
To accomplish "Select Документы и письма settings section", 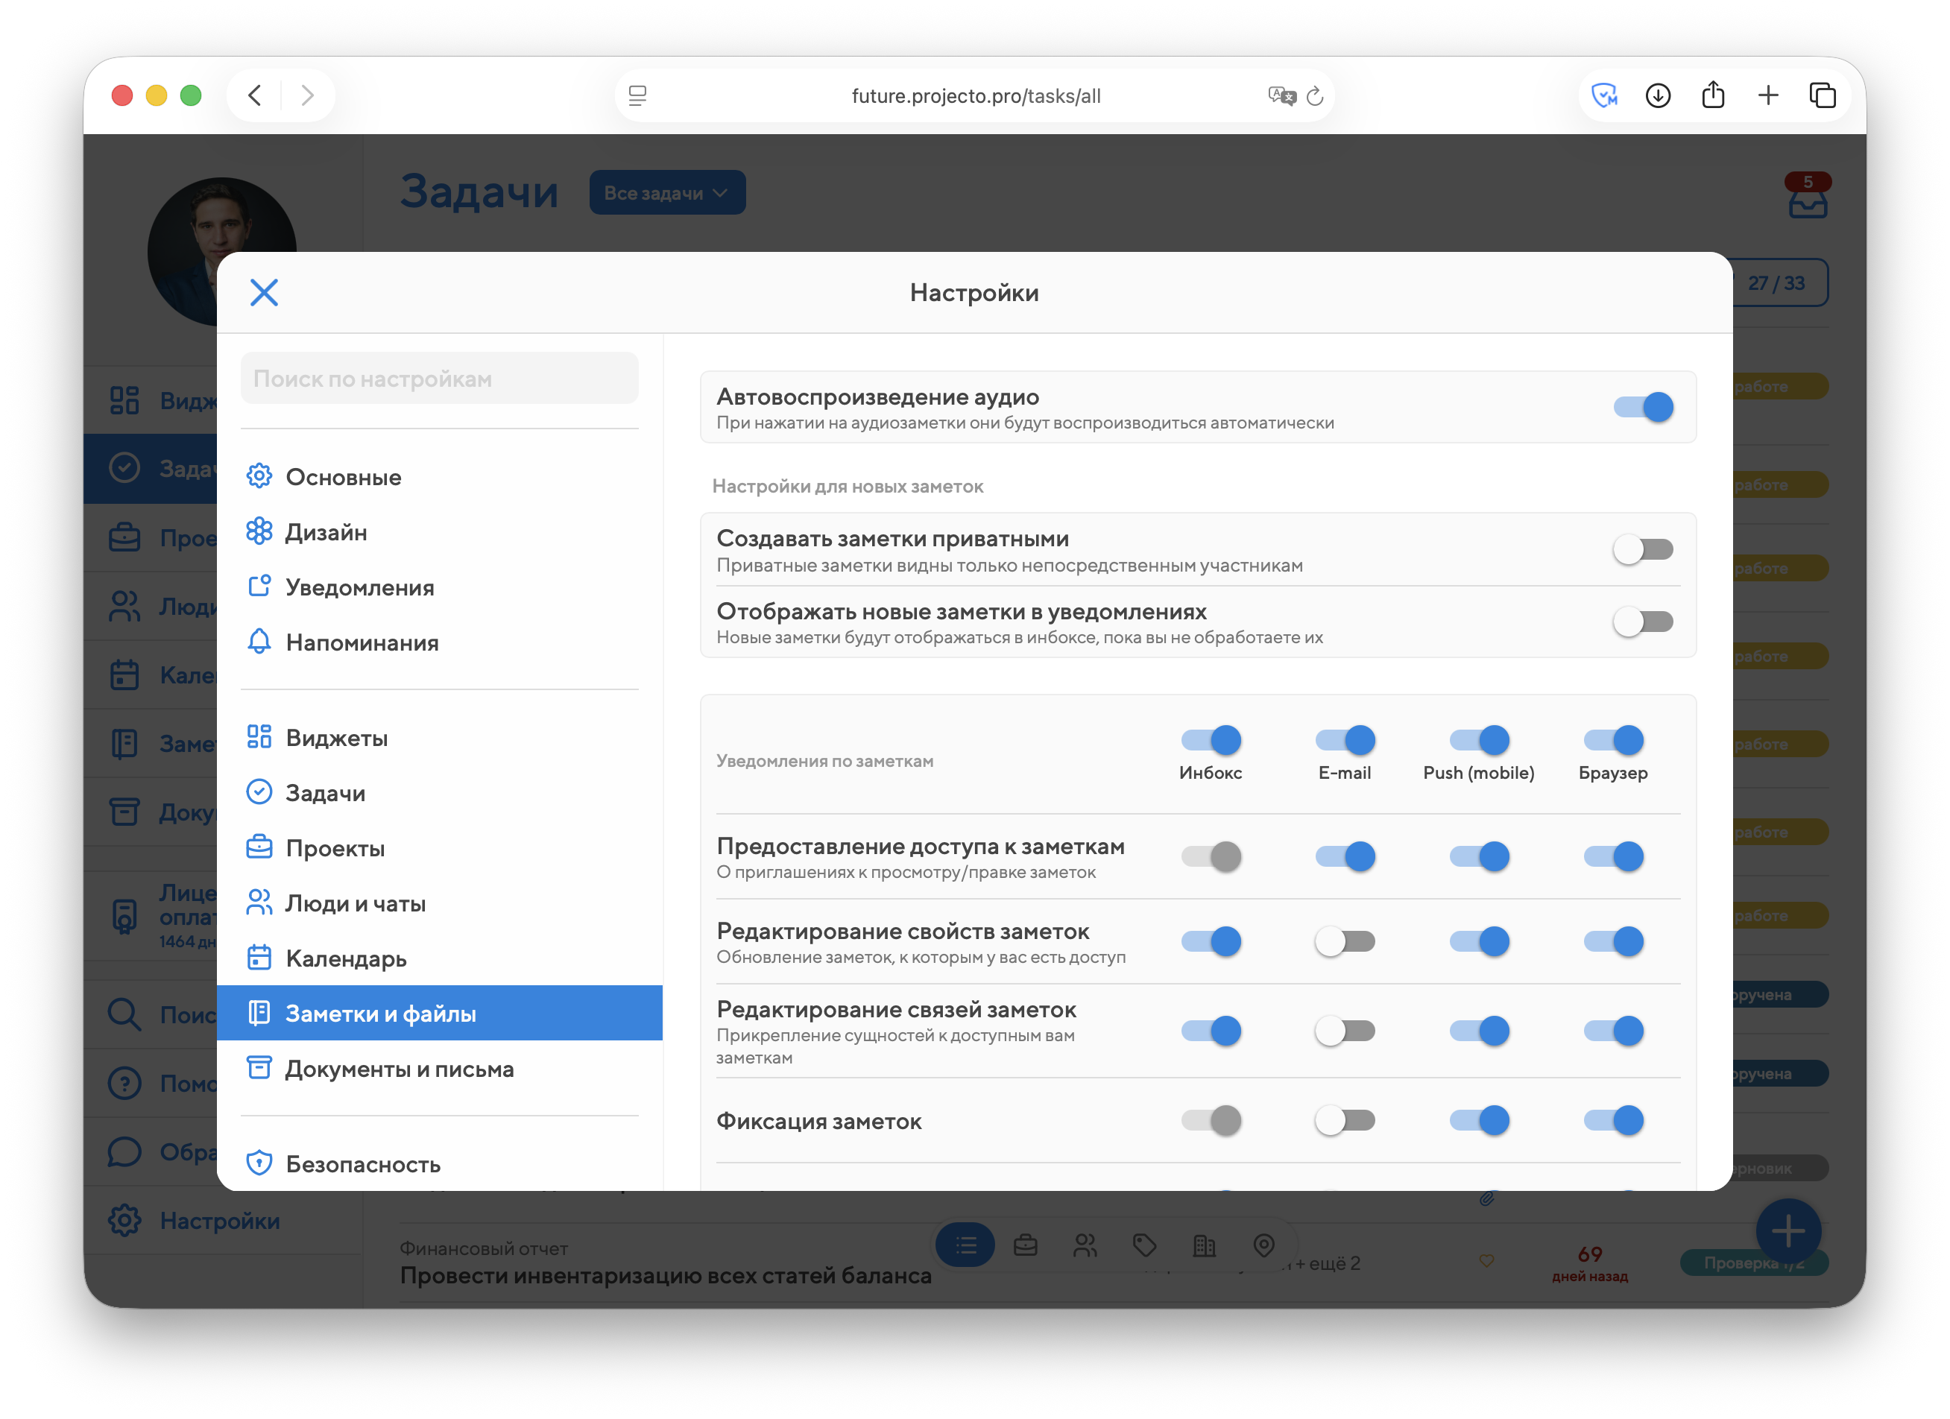I will point(399,1069).
